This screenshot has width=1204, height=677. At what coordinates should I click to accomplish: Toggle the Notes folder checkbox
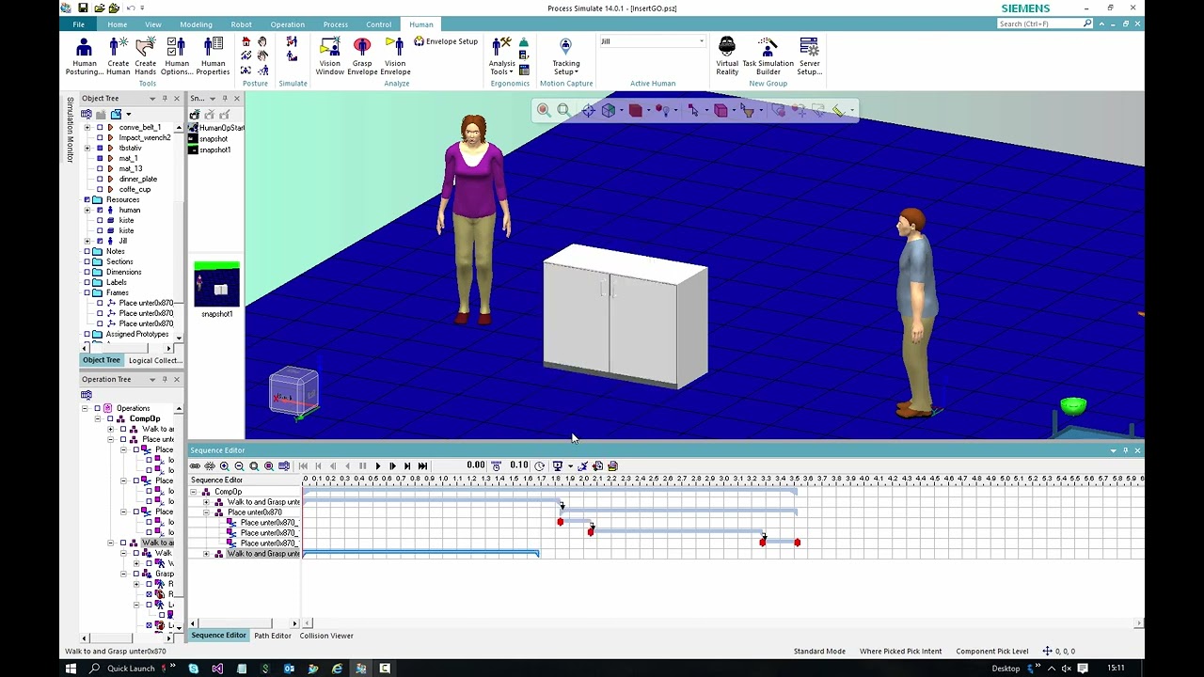(x=87, y=251)
